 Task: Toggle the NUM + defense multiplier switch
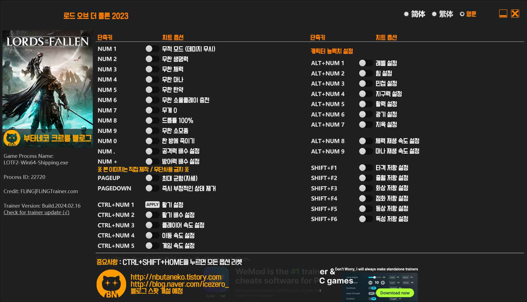tap(152, 161)
